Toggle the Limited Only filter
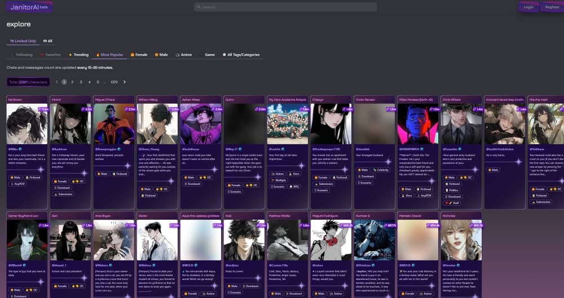 [23, 41]
